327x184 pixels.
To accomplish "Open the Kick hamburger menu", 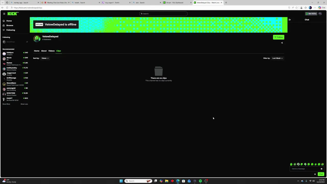I will pos(4,14).
